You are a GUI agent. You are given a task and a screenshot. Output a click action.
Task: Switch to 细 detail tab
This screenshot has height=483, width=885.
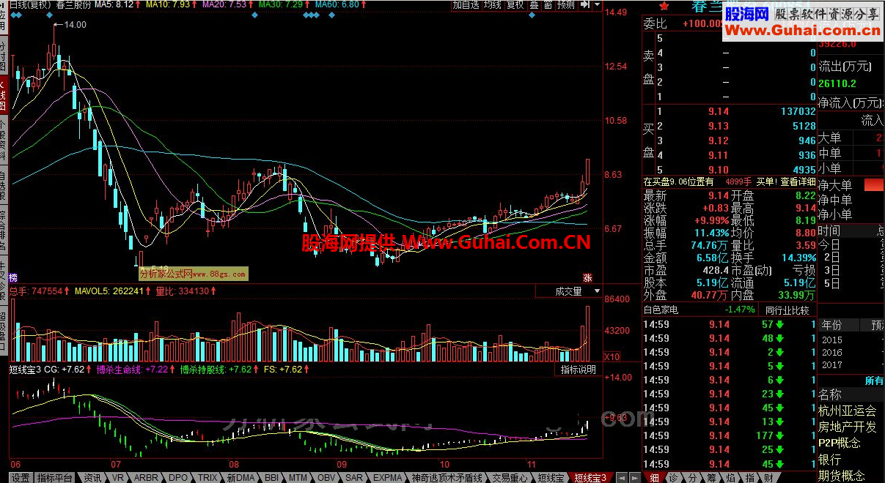pyautogui.click(x=654, y=478)
